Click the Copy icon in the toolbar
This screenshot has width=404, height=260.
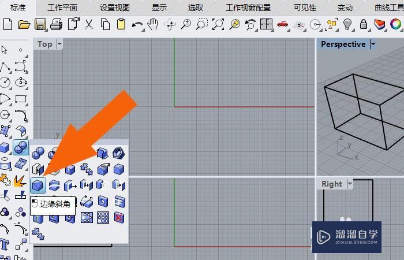pyautogui.click(x=105, y=25)
